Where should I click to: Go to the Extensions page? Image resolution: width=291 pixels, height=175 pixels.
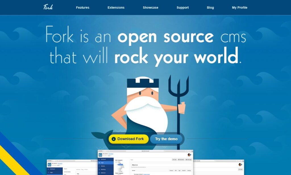[116, 8]
